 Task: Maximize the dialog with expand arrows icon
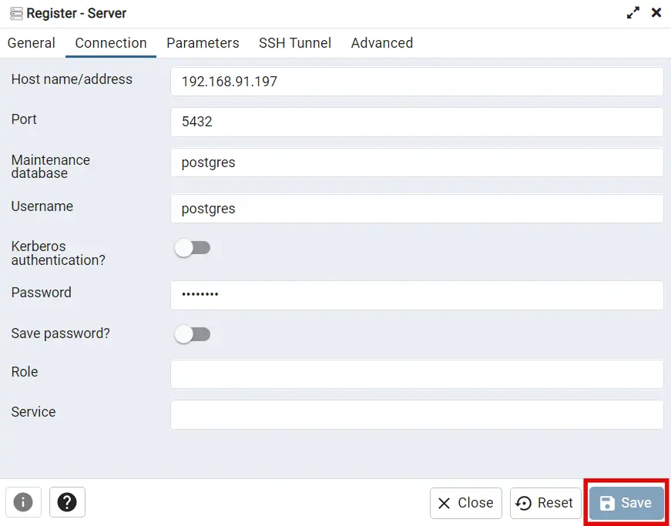pos(633,13)
